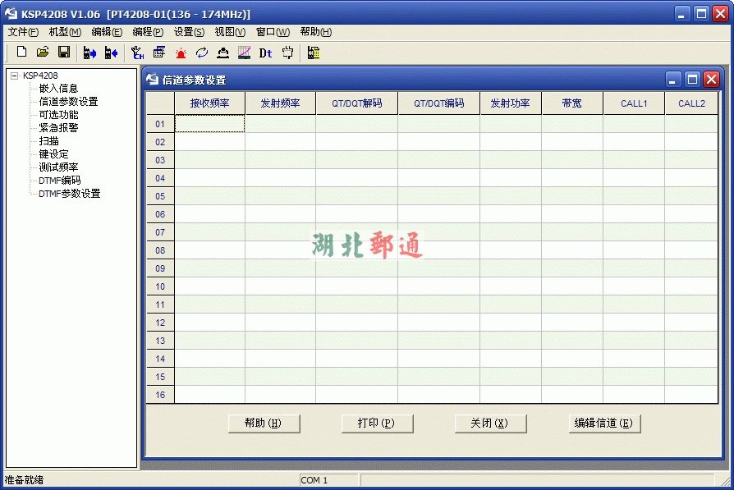The width and height of the screenshot is (734, 490).
Task: Click the Open folder toolbar icon
Action: click(43, 53)
